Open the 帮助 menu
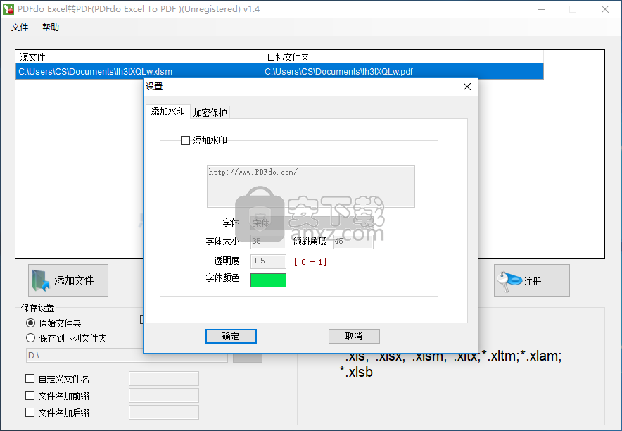Screen dimensions: 622x431 51,27
